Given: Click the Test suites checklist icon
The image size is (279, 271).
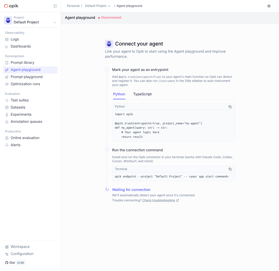Looking at the screenshot, I should [7, 100].
